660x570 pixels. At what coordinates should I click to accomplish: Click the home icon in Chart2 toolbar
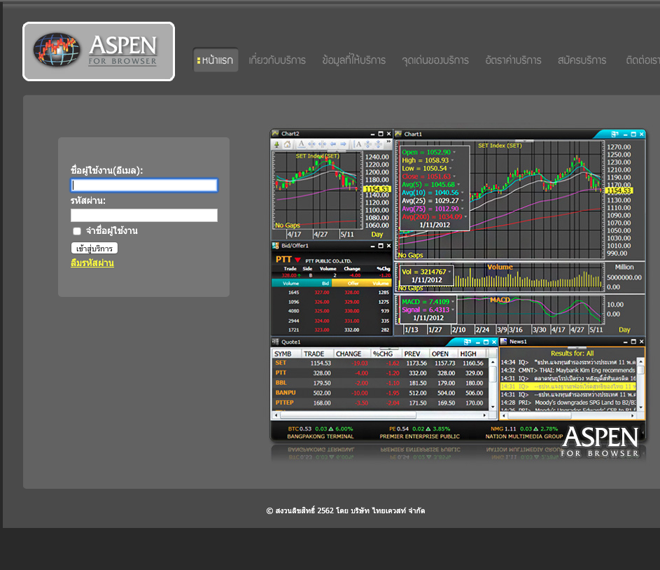(x=287, y=145)
